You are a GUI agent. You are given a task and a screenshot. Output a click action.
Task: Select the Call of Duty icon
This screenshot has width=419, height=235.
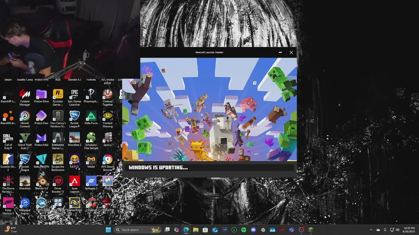click(x=8, y=141)
